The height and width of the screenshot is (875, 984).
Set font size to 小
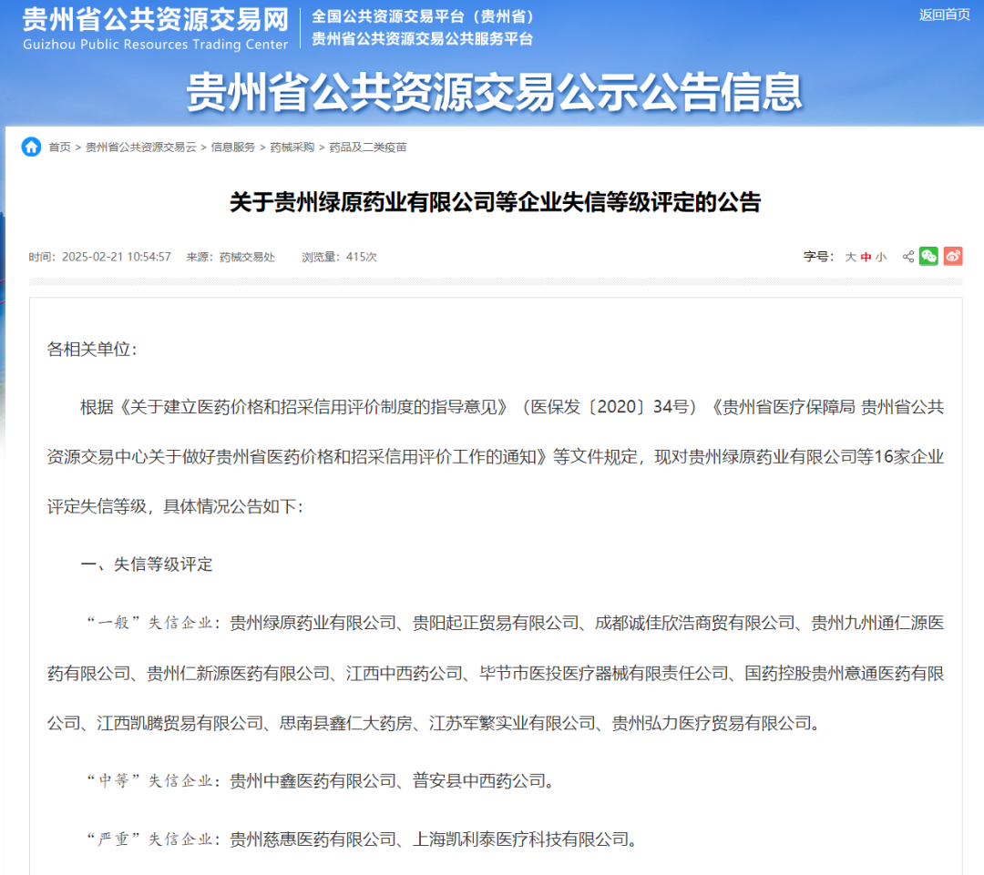click(881, 257)
